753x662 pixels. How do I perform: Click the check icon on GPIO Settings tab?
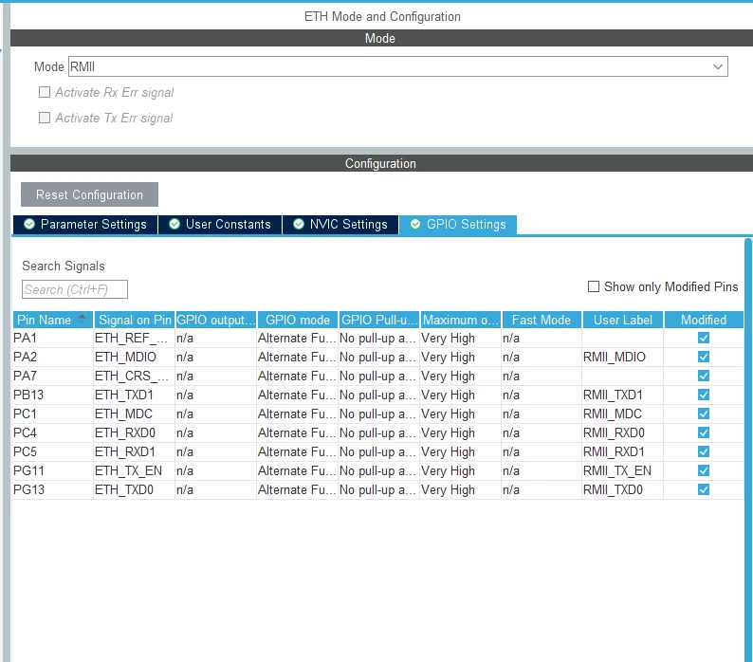point(415,224)
